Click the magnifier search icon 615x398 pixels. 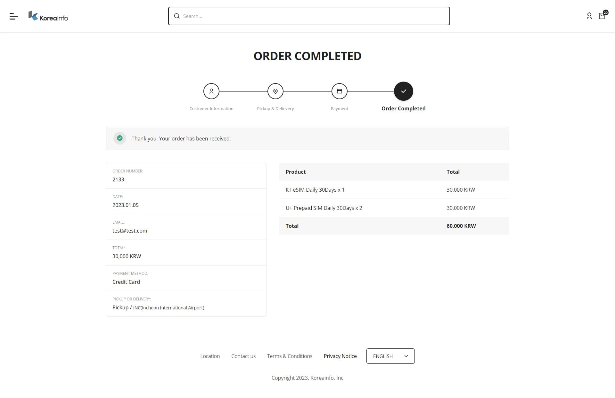coord(177,16)
